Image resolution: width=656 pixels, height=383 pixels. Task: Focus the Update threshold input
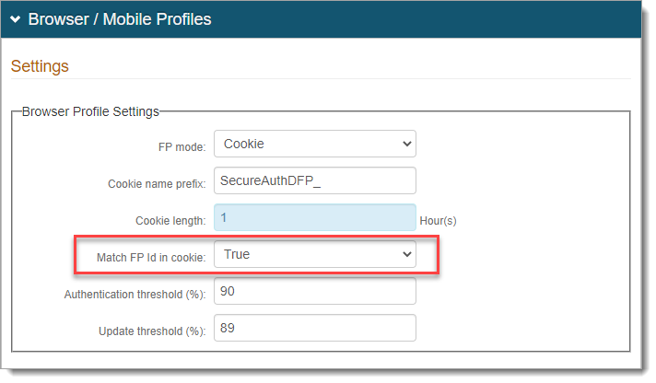click(314, 329)
